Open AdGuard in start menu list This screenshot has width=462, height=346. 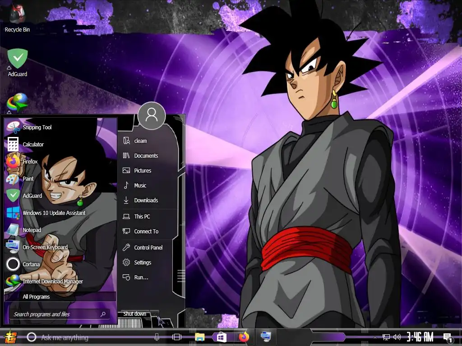coord(60,196)
